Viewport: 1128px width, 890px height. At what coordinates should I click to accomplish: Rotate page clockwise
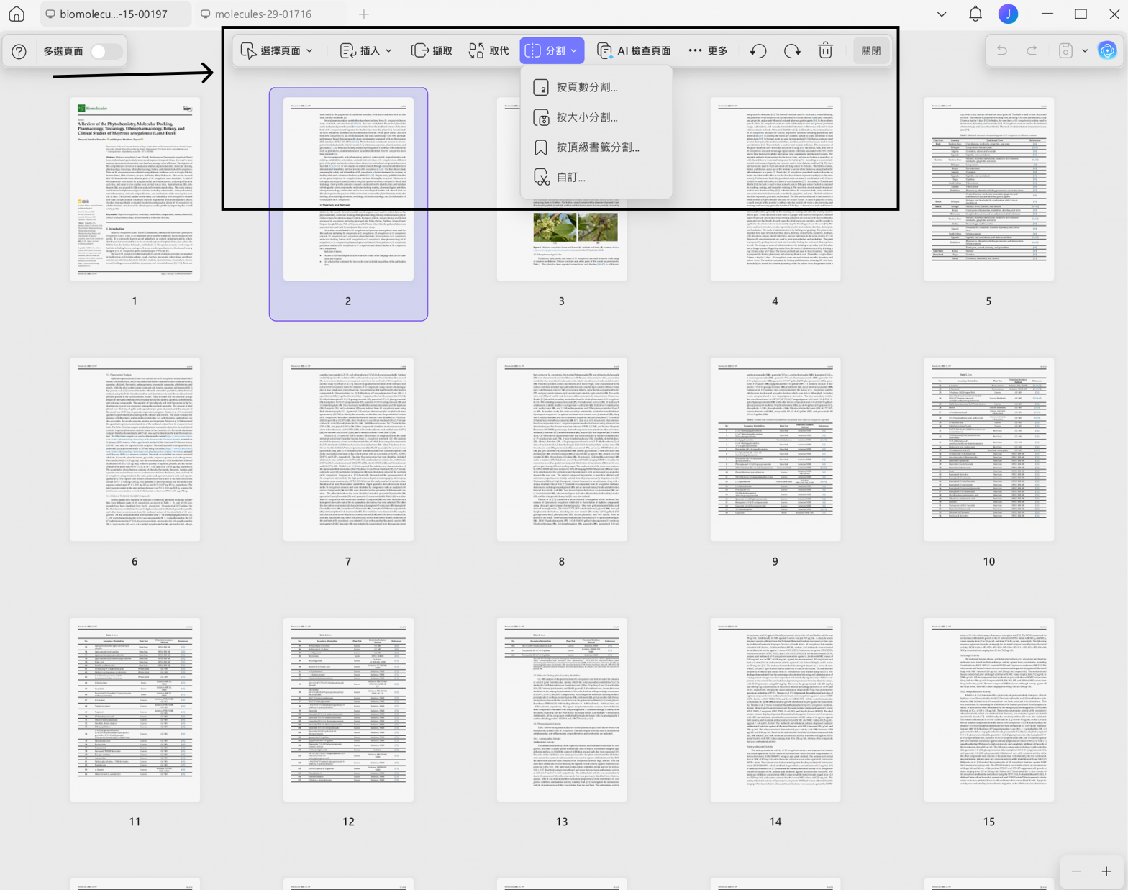(x=792, y=50)
